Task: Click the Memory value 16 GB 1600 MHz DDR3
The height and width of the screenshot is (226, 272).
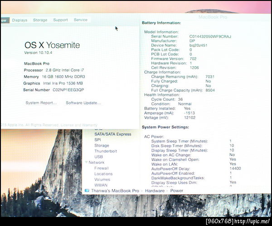Action: [63, 77]
